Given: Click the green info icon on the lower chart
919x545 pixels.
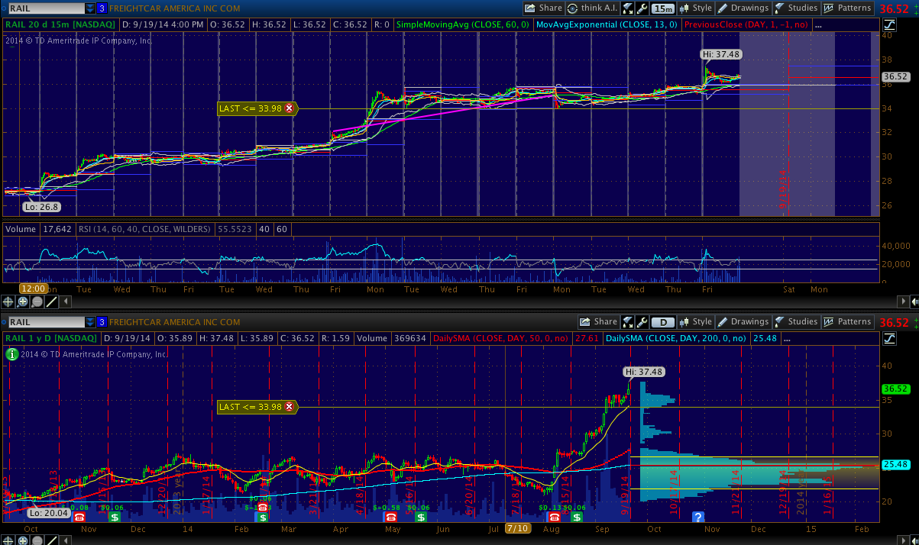Looking at the screenshot, I should (x=11, y=354).
